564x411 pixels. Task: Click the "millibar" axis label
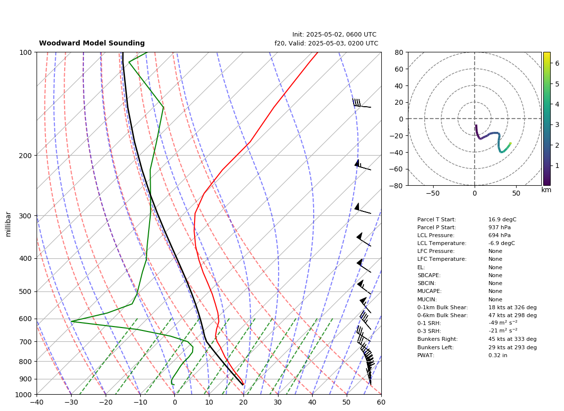click(x=8, y=224)
